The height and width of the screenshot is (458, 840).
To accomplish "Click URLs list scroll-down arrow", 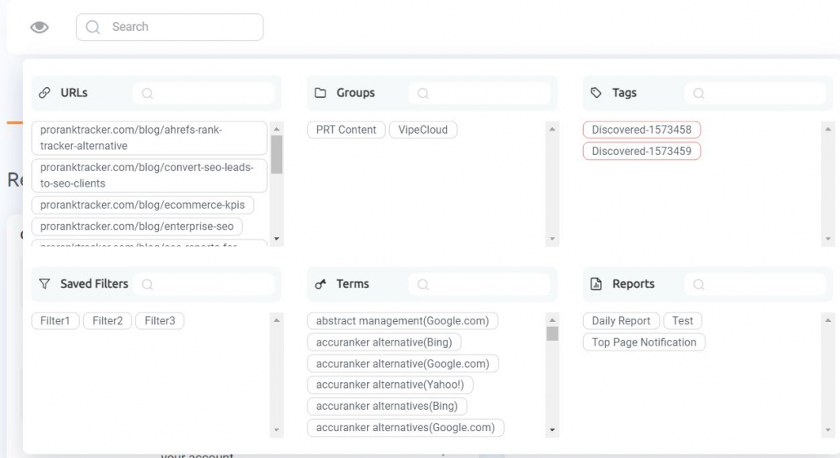I will click(x=276, y=239).
